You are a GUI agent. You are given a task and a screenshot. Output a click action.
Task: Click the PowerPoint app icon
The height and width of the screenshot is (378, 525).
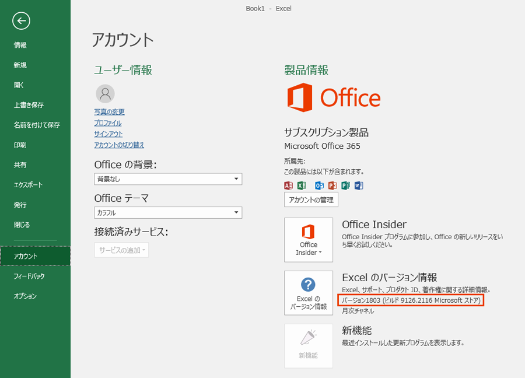[332, 185]
